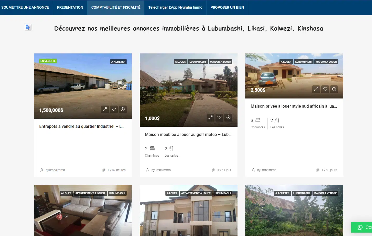Add the Entrepôts listing to compare
Screen dimensions: 372x236
123,109
